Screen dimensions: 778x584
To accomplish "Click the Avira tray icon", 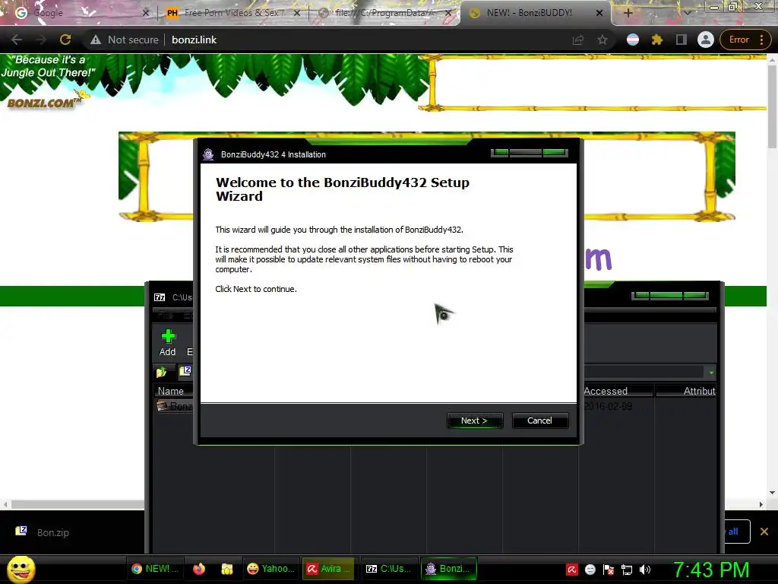I will (x=571, y=570).
